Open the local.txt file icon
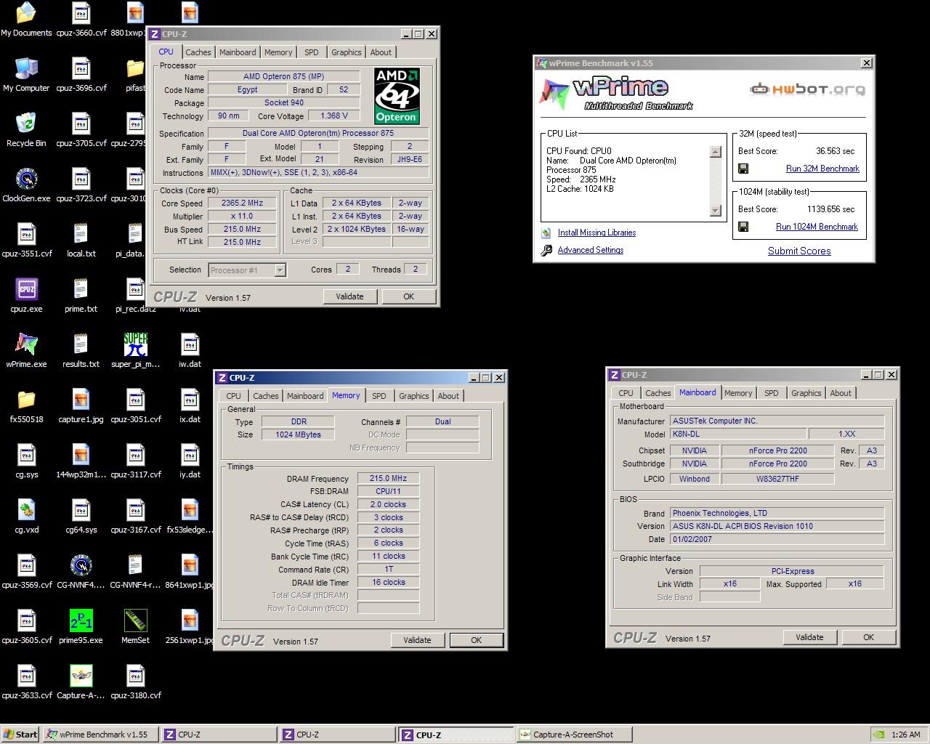930x744 pixels. tap(81, 240)
